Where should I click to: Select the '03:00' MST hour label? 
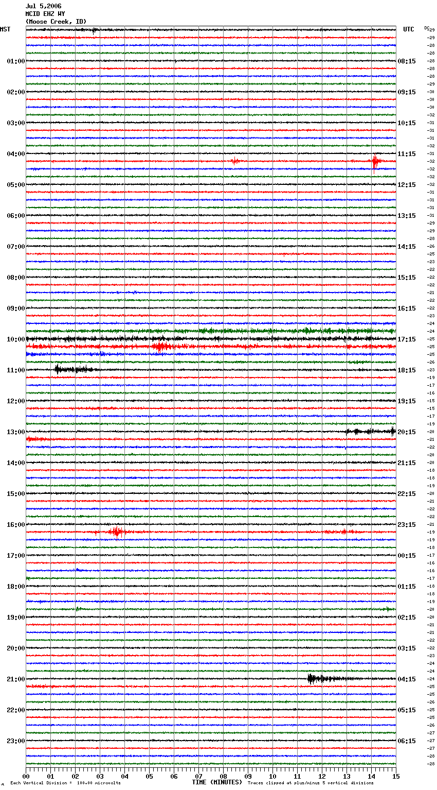[16, 123]
